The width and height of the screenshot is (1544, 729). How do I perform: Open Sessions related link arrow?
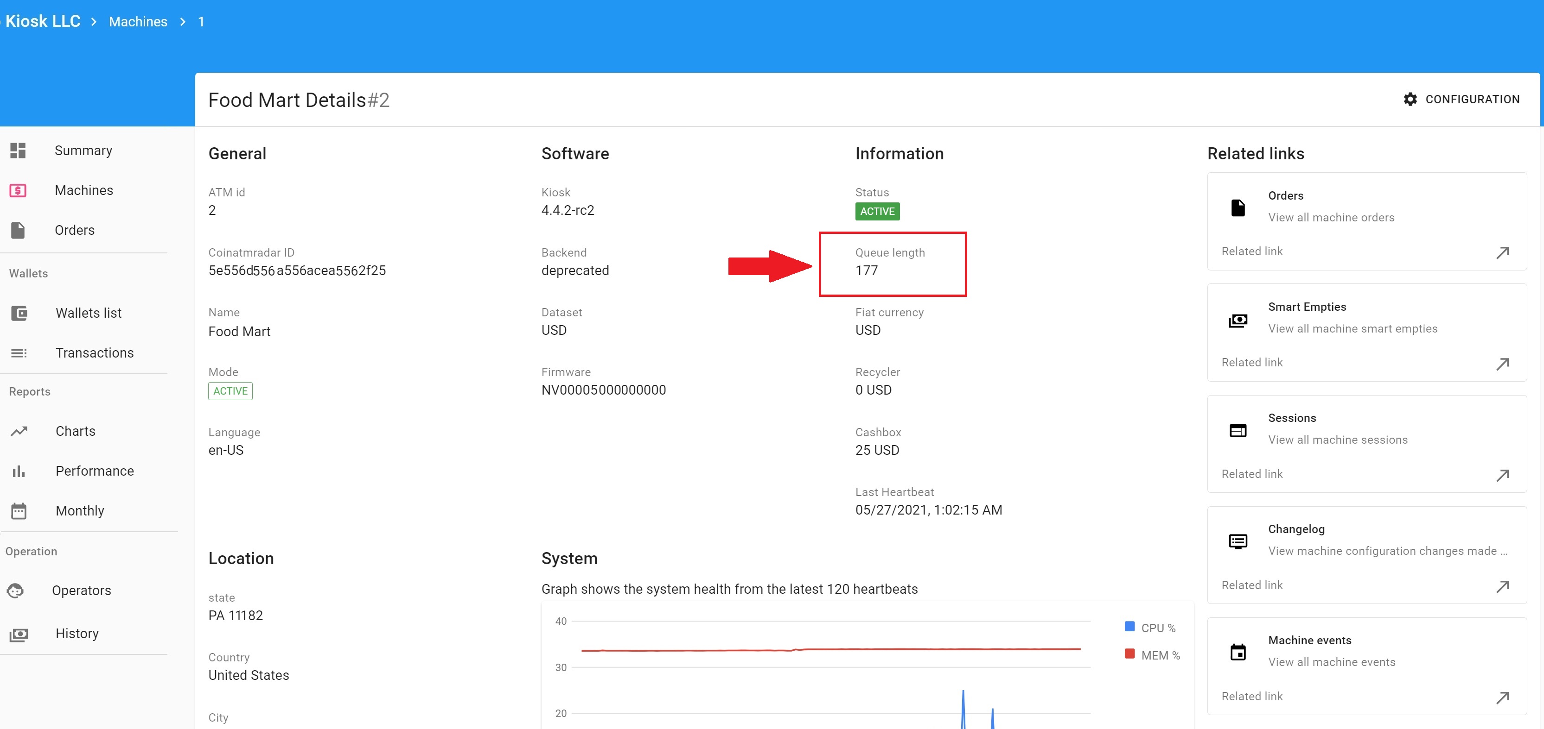[x=1502, y=475]
